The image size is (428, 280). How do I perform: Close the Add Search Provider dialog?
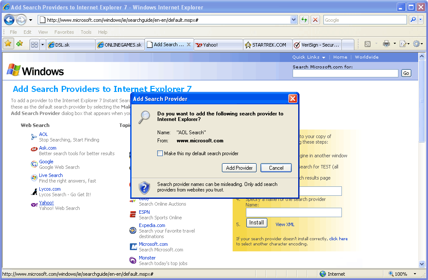[293, 99]
